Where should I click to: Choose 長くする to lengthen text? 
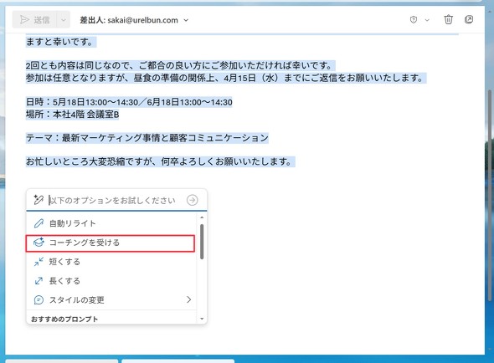click(111, 281)
